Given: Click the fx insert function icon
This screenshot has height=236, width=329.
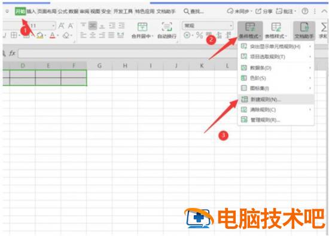Looking at the screenshot, I should [12, 54].
